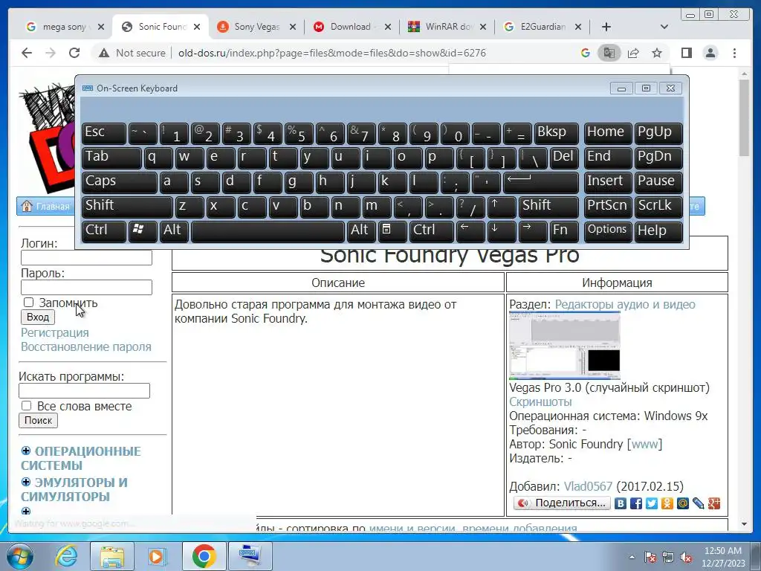Toggle the left Ctrl key on the keyboard
761x571 pixels.
103,230
